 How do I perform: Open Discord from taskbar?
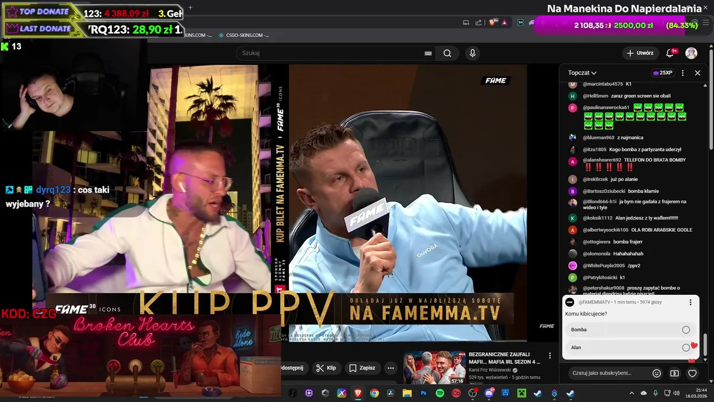coord(489,393)
